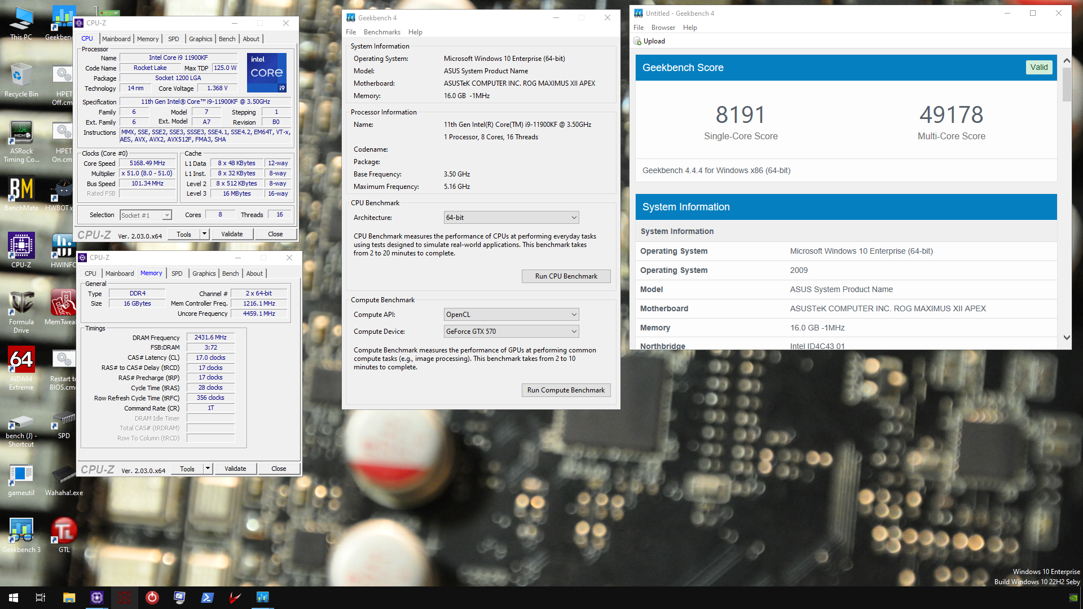Viewport: 1083px width, 609px height.
Task: Click the Core Speed 5168.49 MHz field
Action: 147,164
